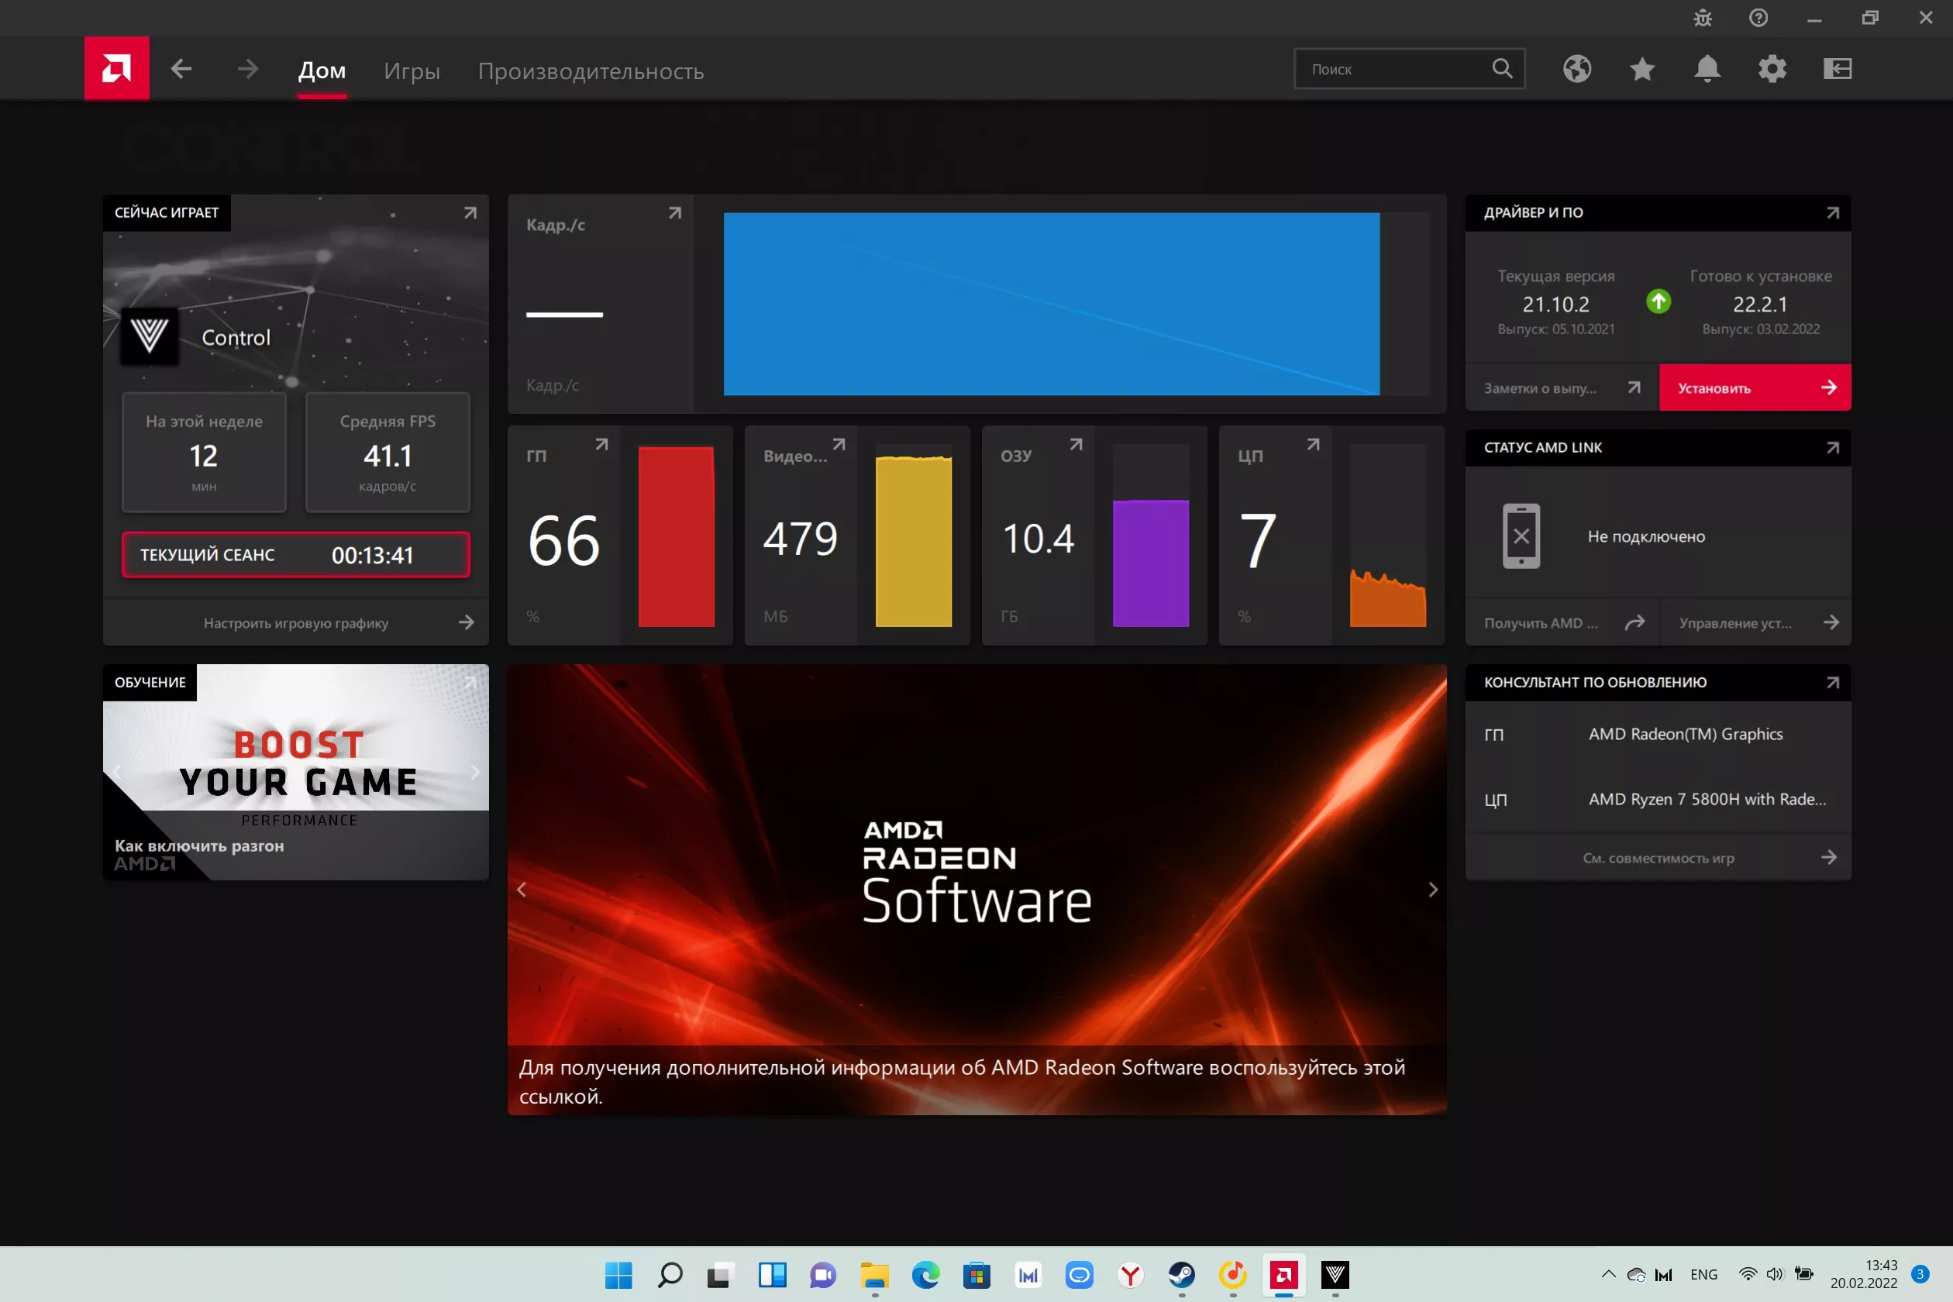This screenshot has height=1302, width=1953.
Task: Switch to the Дом tab
Action: point(322,71)
